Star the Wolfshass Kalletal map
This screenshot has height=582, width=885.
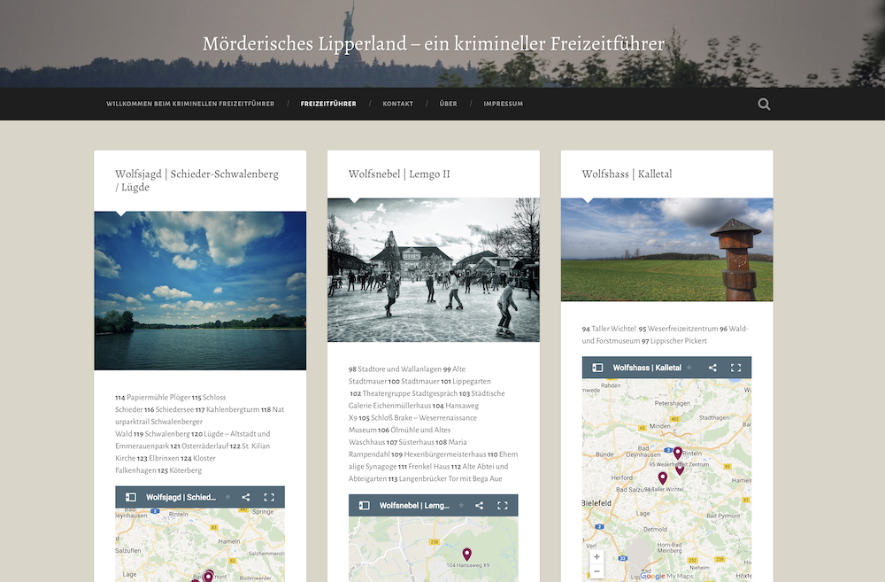(x=689, y=368)
